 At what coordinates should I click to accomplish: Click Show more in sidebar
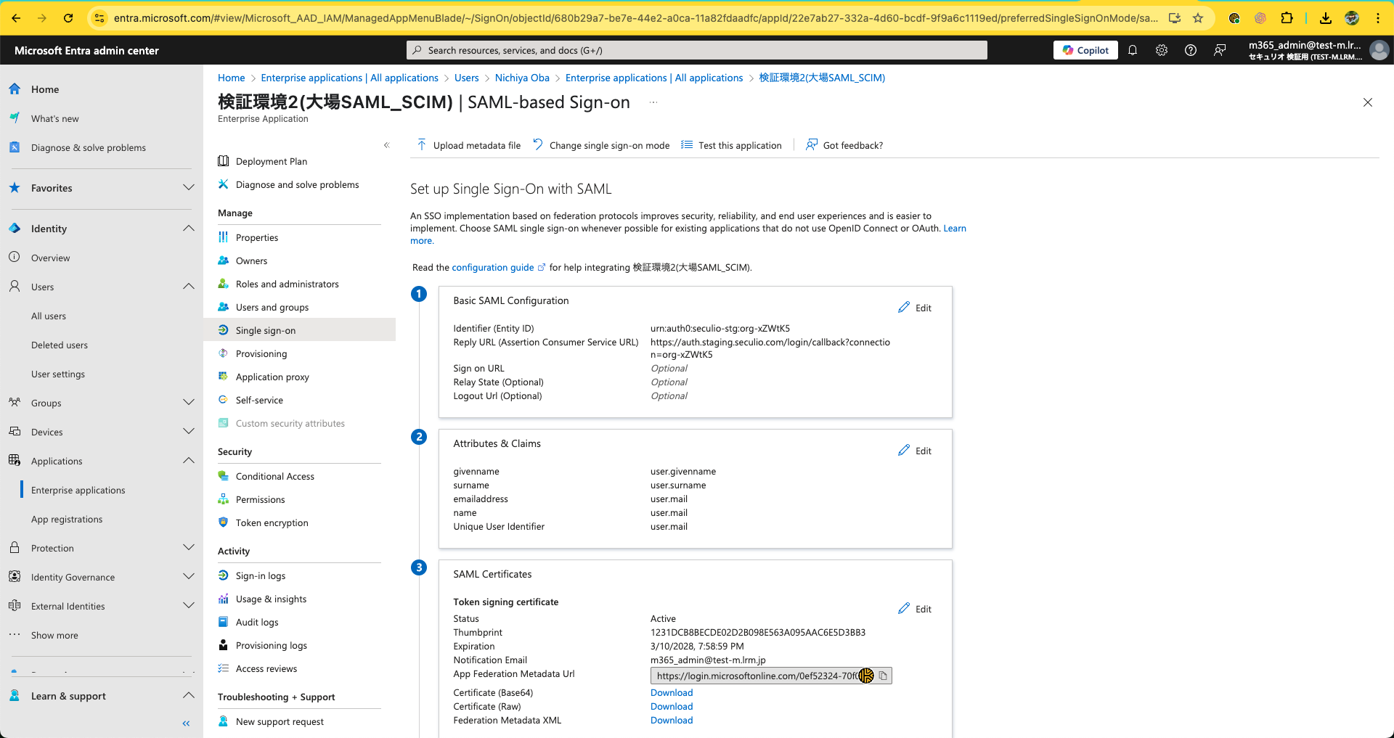[54, 635]
